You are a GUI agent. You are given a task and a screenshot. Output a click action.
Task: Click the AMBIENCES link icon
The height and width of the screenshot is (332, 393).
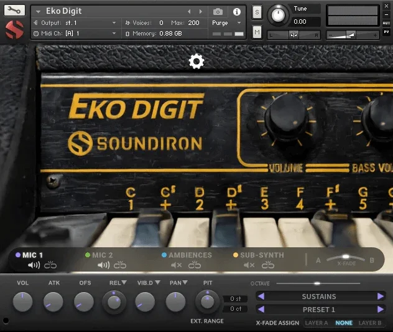(x=195, y=265)
